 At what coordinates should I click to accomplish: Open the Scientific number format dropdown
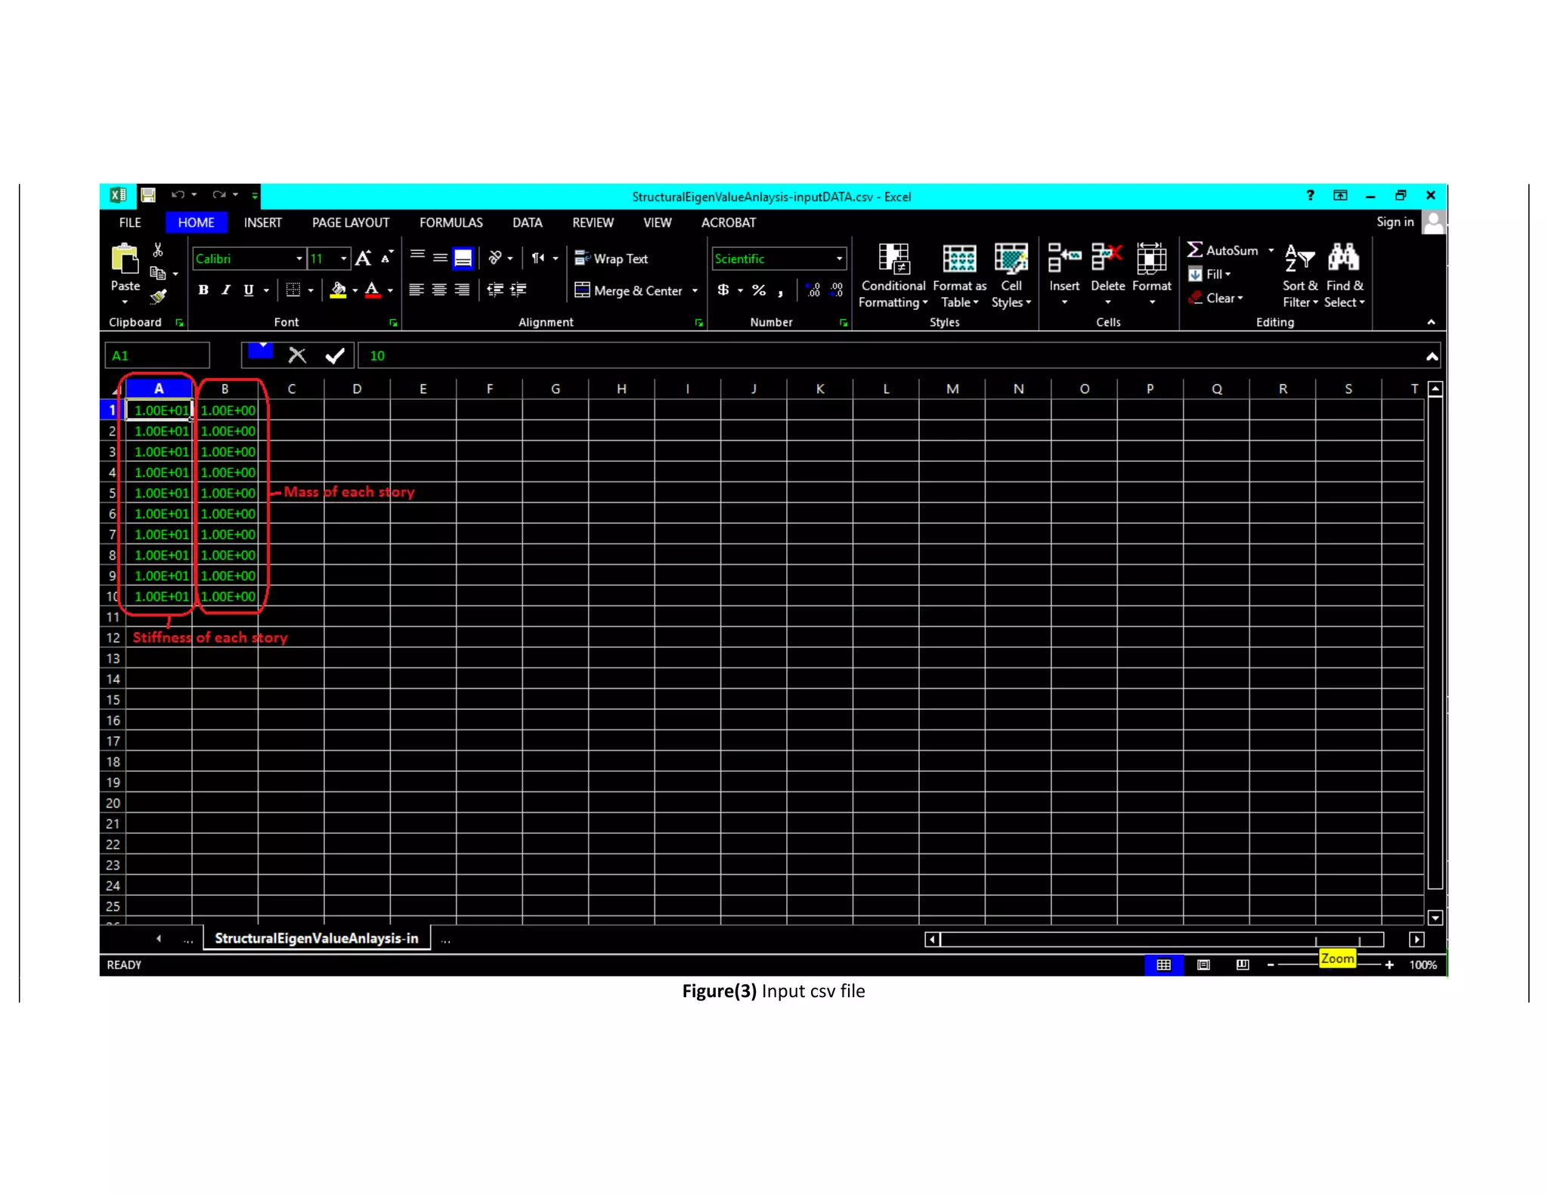[839, 259]
